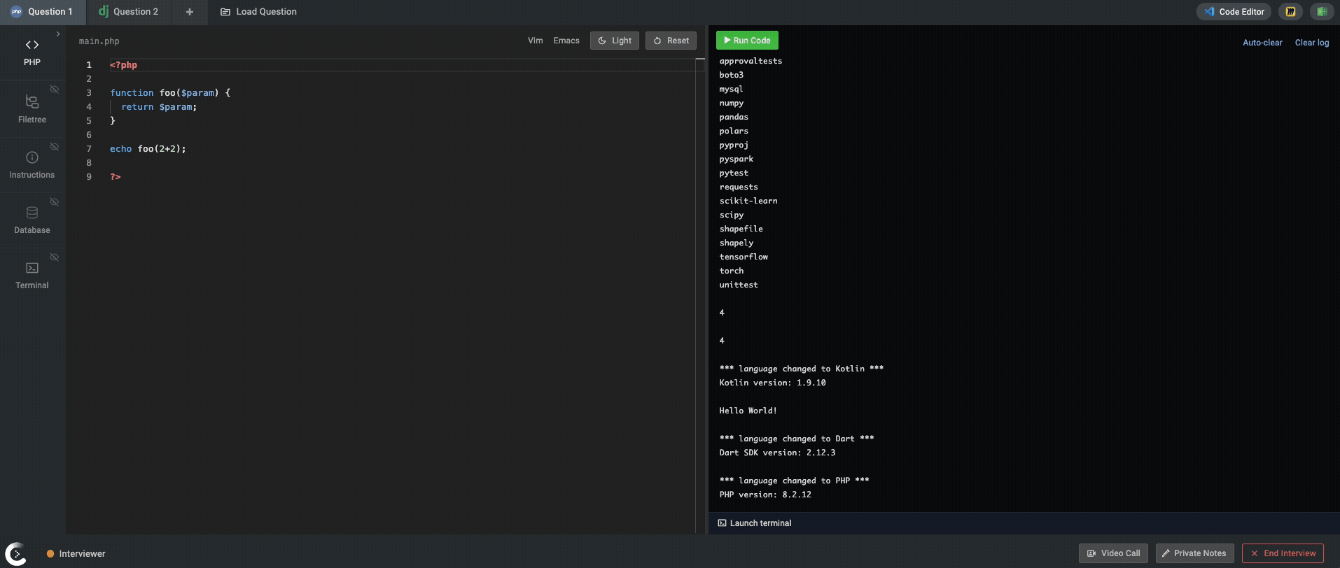
Task: Click the Clear log link
Action: click(1311, 43)
